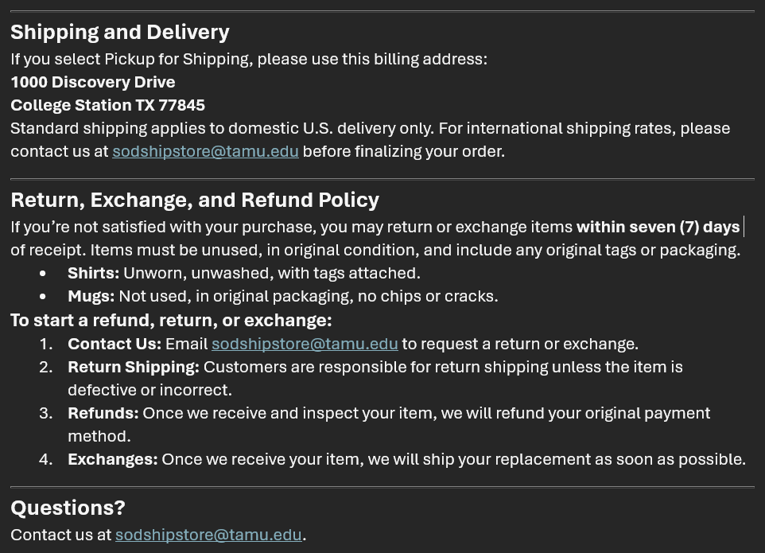The height and width of the screenshot is (553, 765).
Task: Open the email link in Contact Us step
Action: [305, 344]
